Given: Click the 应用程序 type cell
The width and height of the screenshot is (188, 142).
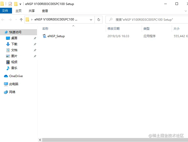Looking at the screenshot, I should (149, 36).
